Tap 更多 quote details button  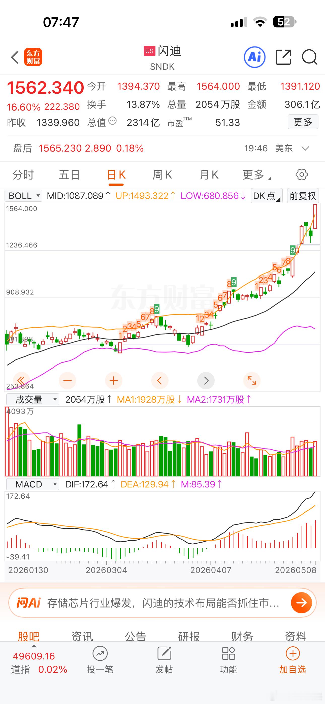coord(303,122)
